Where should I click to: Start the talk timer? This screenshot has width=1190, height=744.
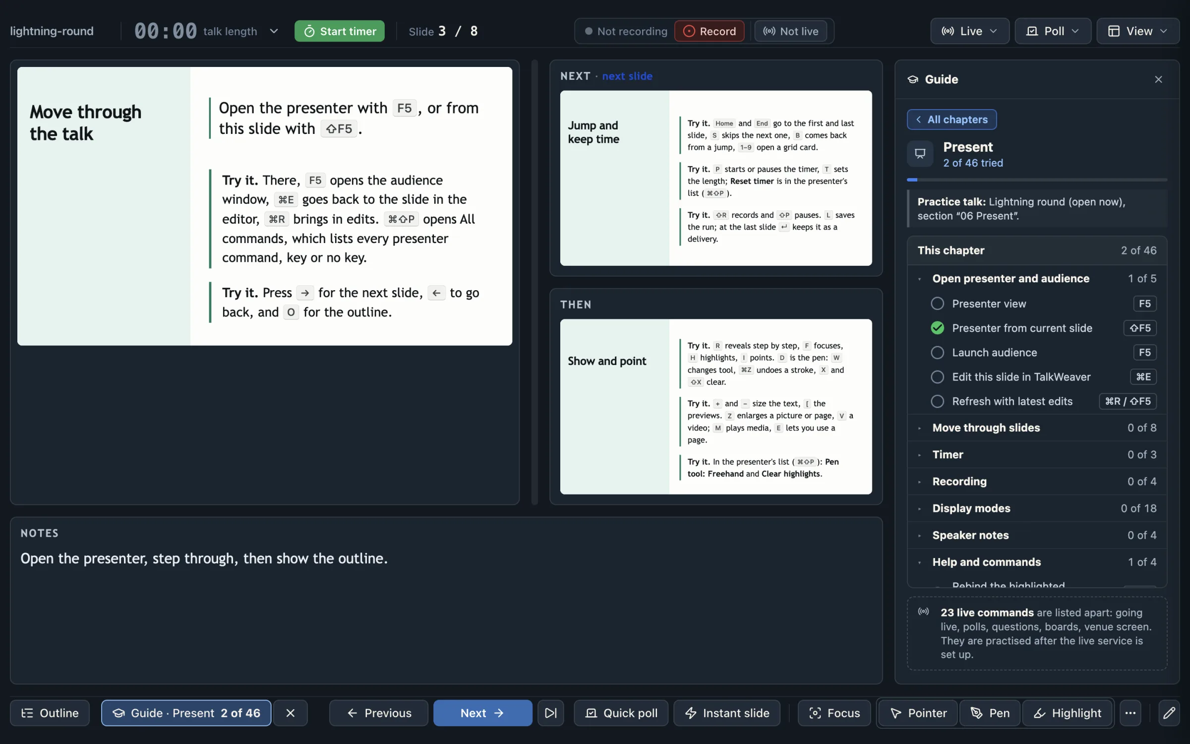pyautogui.click(x=340, y=31)
